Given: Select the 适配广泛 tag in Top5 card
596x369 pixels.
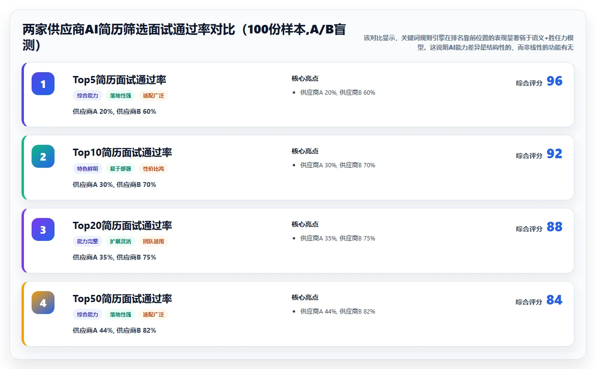Looking at the screenshot, I should coord(154,96).
